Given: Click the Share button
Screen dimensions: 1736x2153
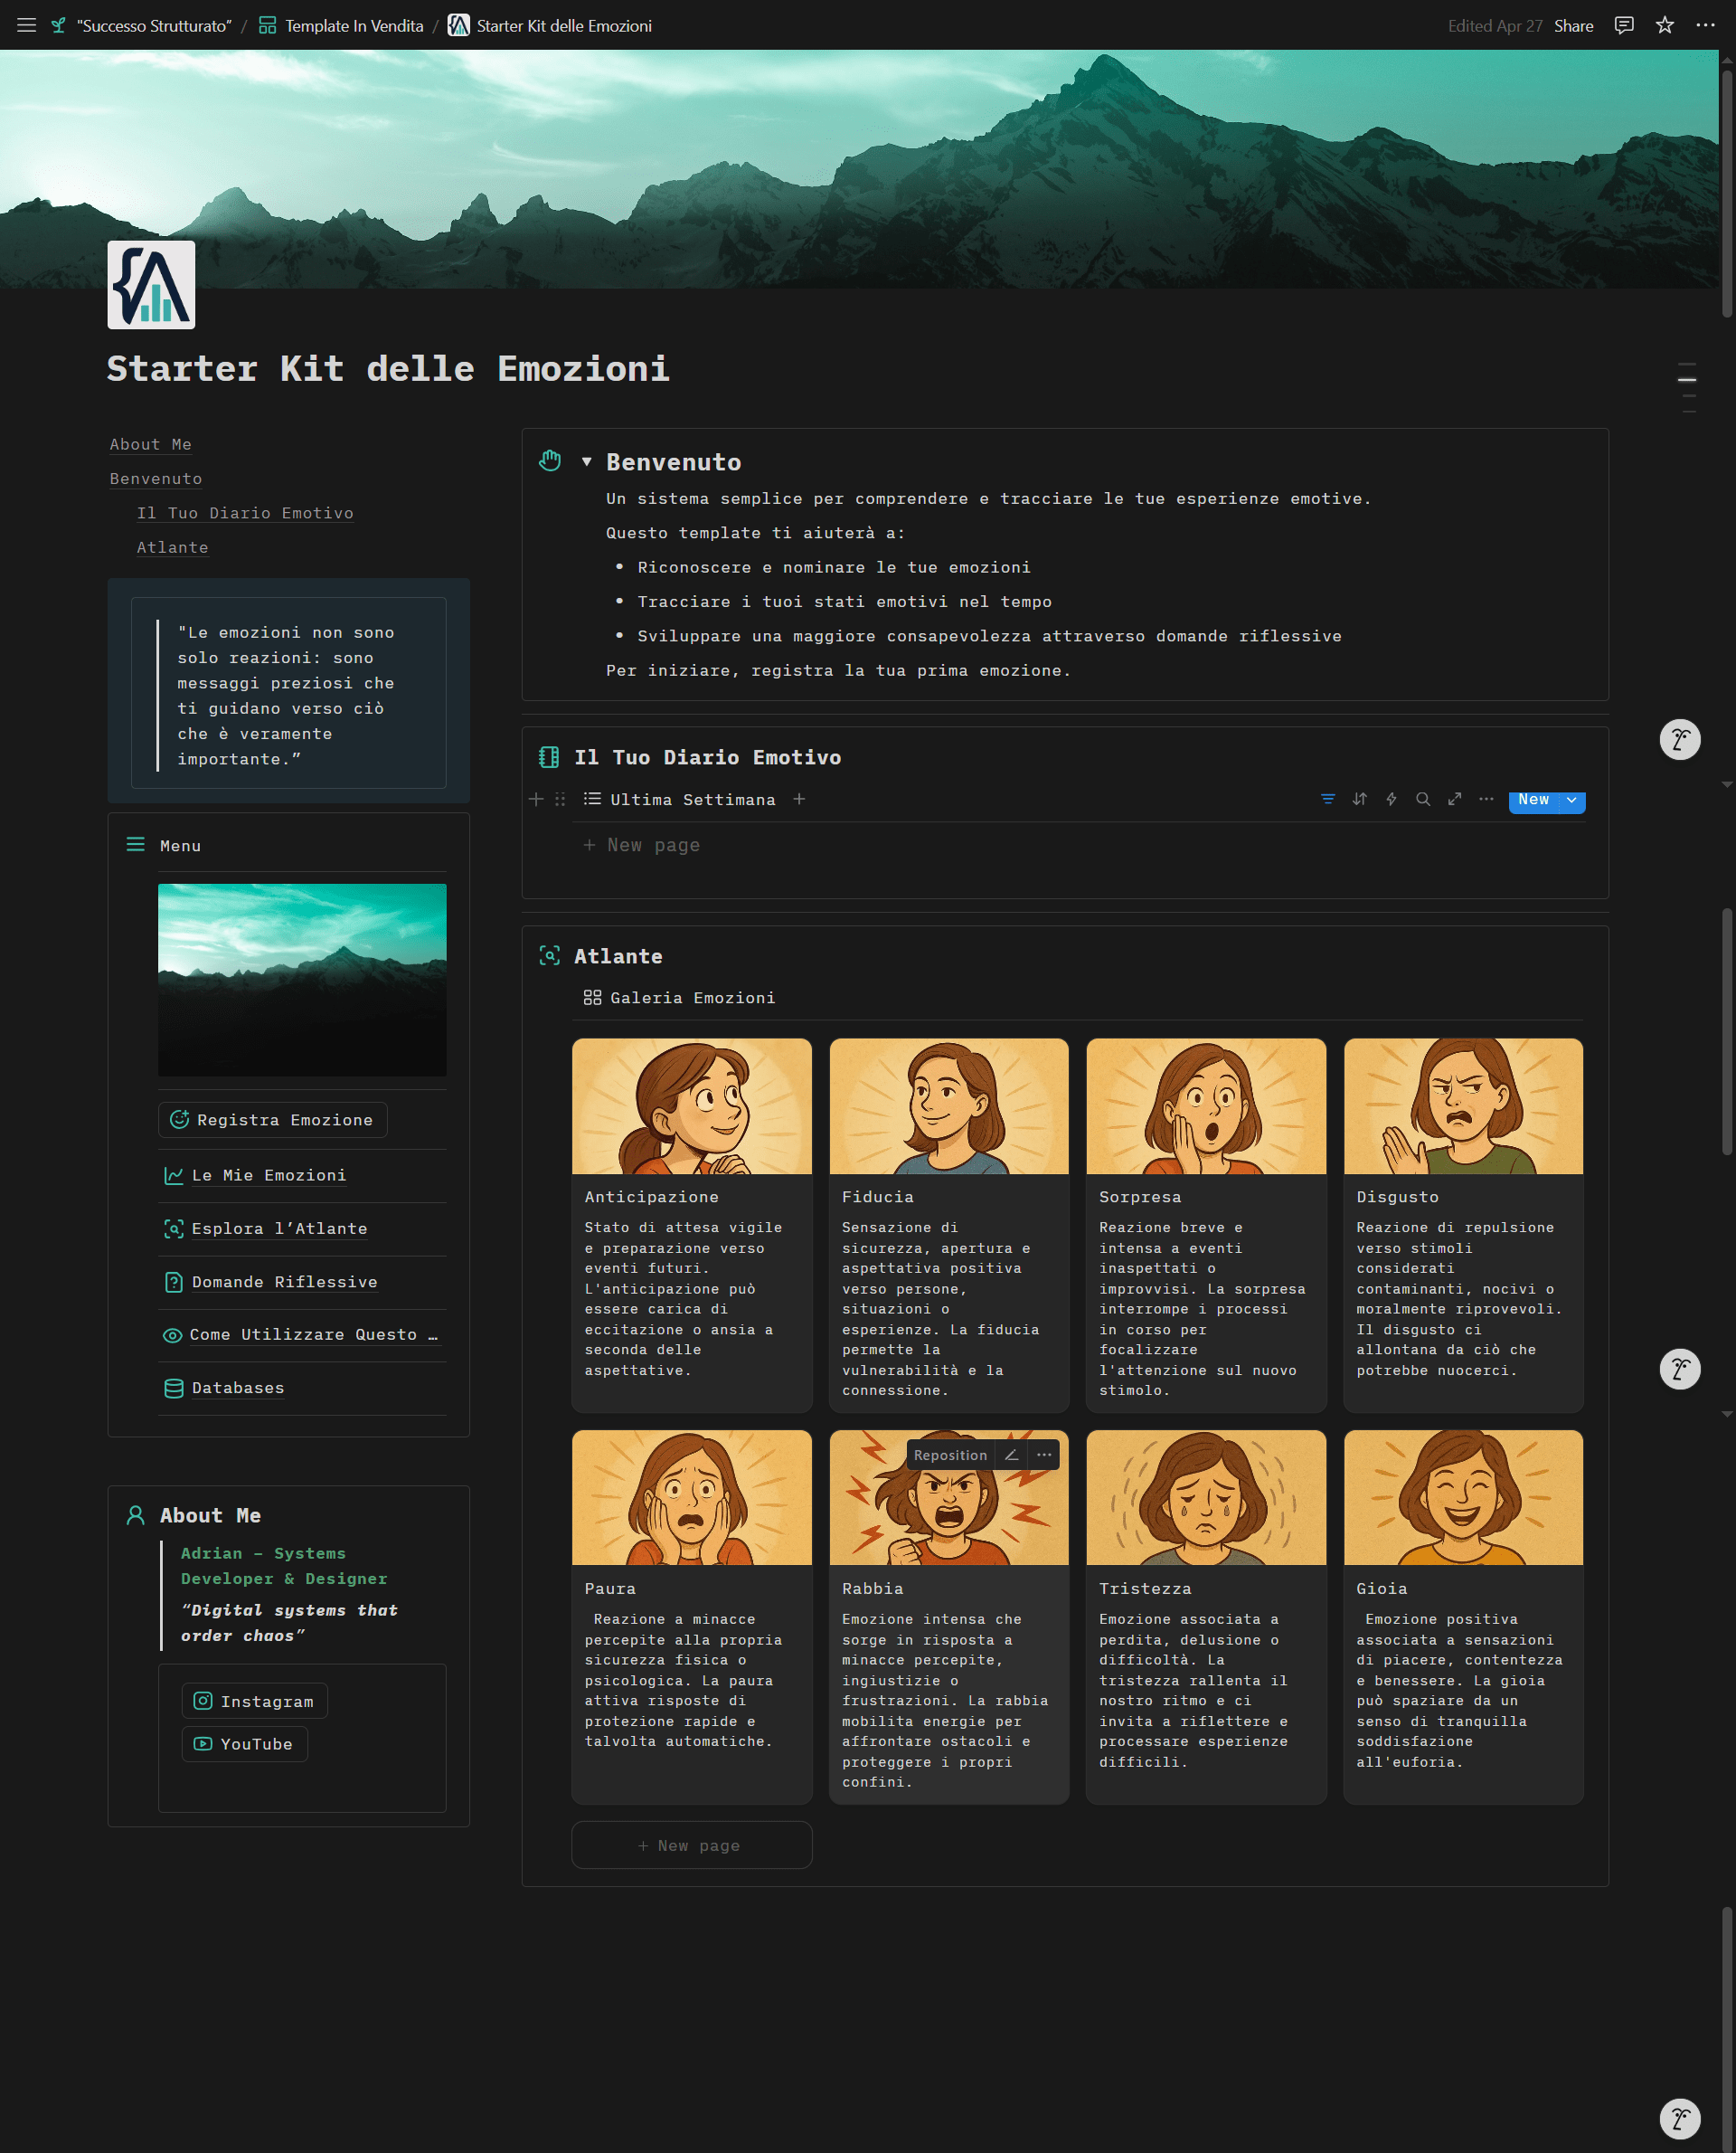Looking at the screenshot, I should pyautogui.click(x=1573, y=25).
